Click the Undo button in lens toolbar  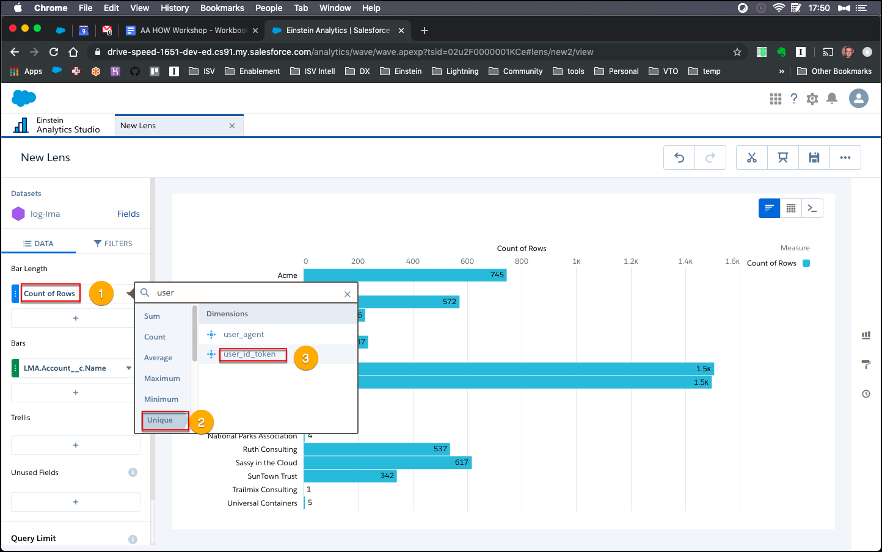click(679, 158)
